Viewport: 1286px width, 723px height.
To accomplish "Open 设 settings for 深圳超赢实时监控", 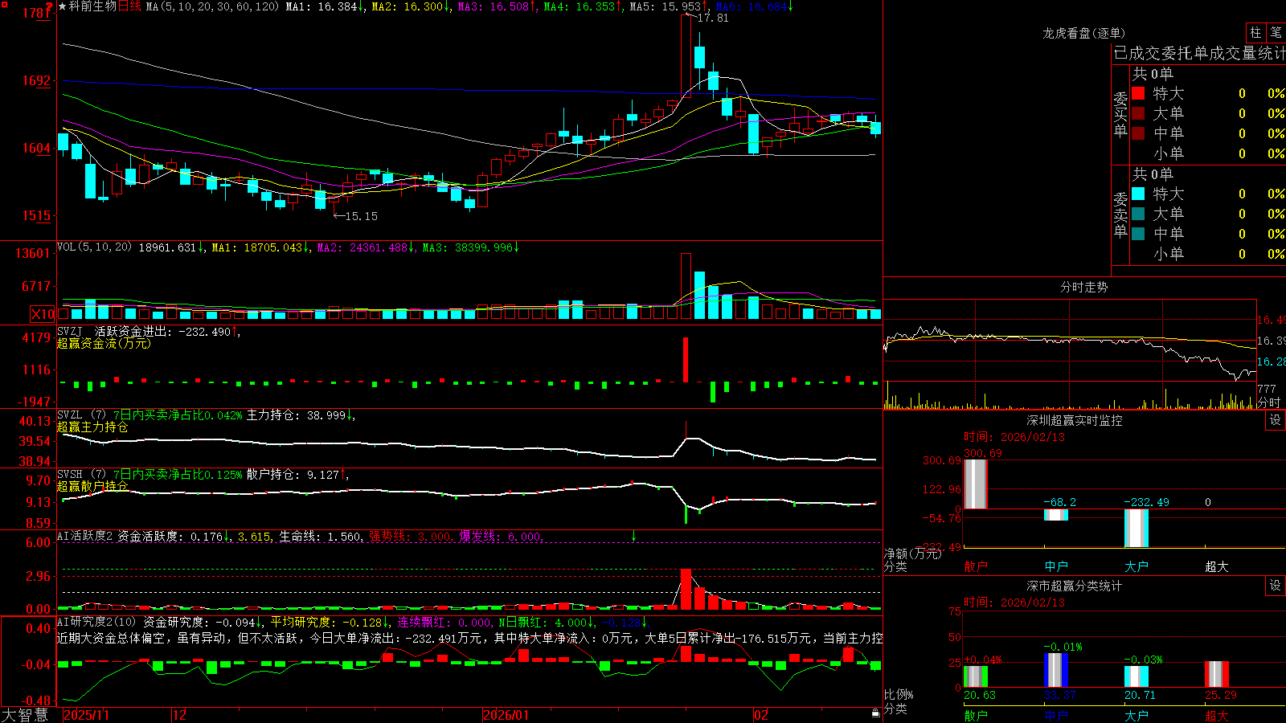I will pyautogui.click(x=1276, y=420).
